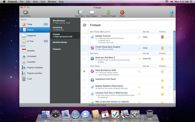This screenshot has width=195, height=122.
Task: Show Cancelled tasks in sidebar
Action: [35, 62]
